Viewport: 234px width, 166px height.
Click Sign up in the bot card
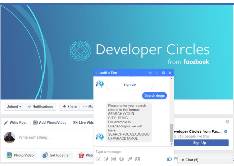[130, 84]
